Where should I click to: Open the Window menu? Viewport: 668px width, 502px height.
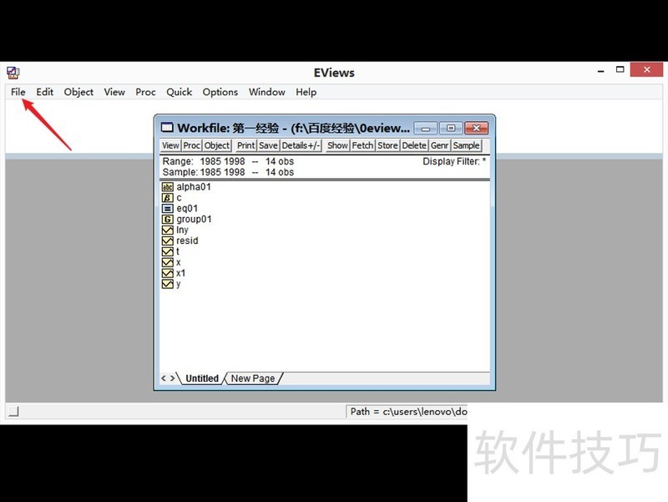tap(267, 92)
